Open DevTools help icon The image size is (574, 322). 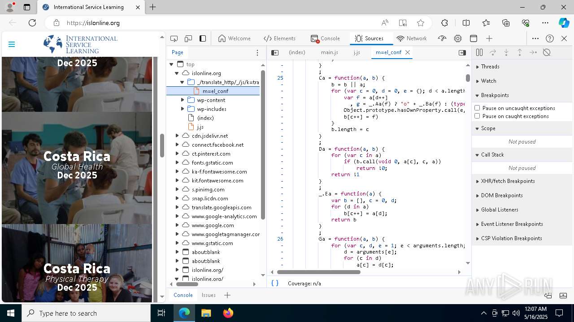tap(550, 38)
